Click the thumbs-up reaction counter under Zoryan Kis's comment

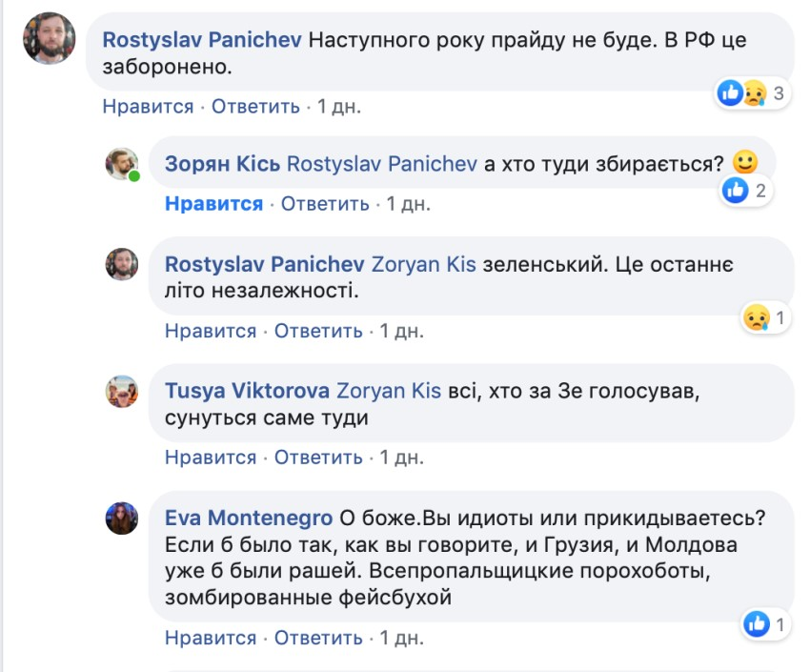pos(743,190)
